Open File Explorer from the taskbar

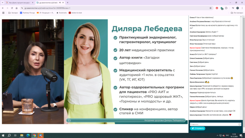22,136
